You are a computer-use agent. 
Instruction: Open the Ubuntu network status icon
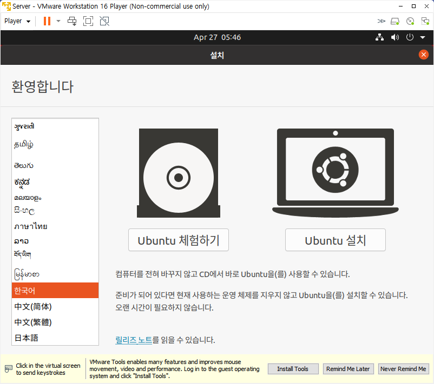[379, 37]
